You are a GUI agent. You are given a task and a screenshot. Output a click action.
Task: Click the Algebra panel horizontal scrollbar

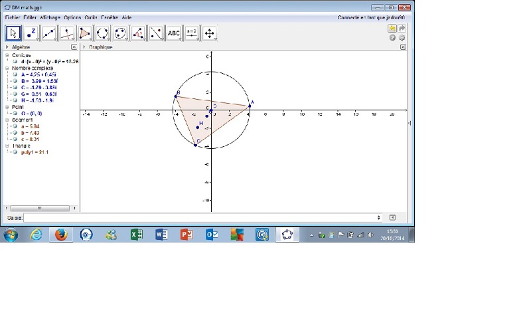click(x=40, y=208)
